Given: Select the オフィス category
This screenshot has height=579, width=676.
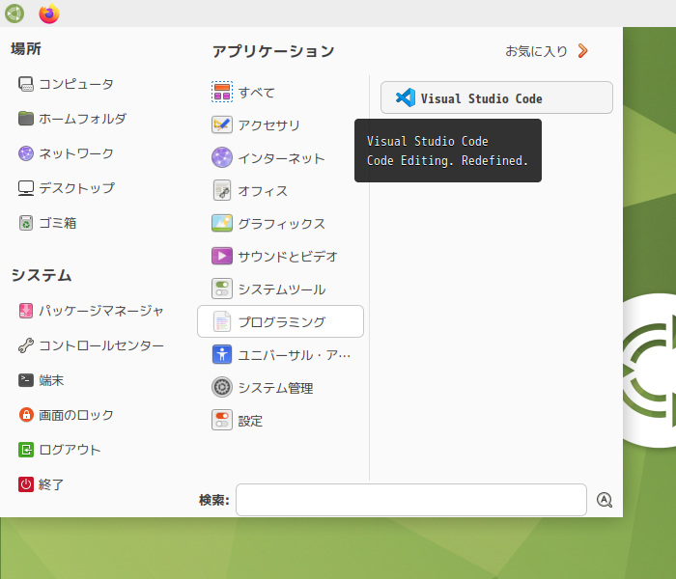Looking at the screenshot, I should click(x=280, y=190).
